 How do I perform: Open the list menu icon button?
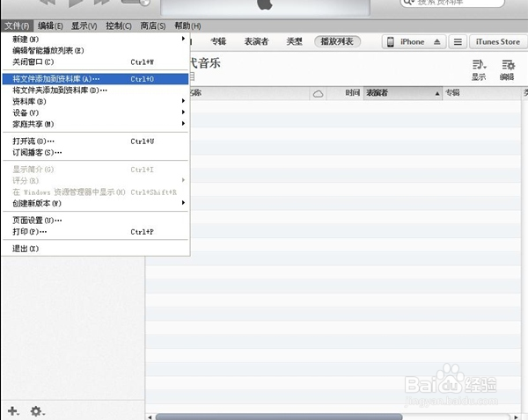point(458,42)
